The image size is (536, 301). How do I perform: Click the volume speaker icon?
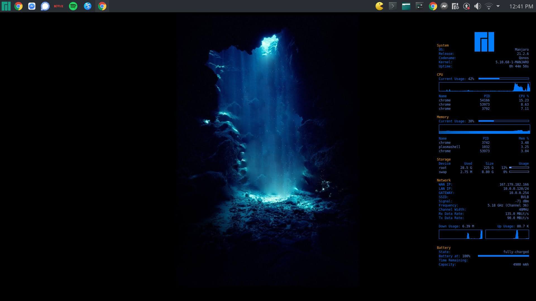pos(478,6)
